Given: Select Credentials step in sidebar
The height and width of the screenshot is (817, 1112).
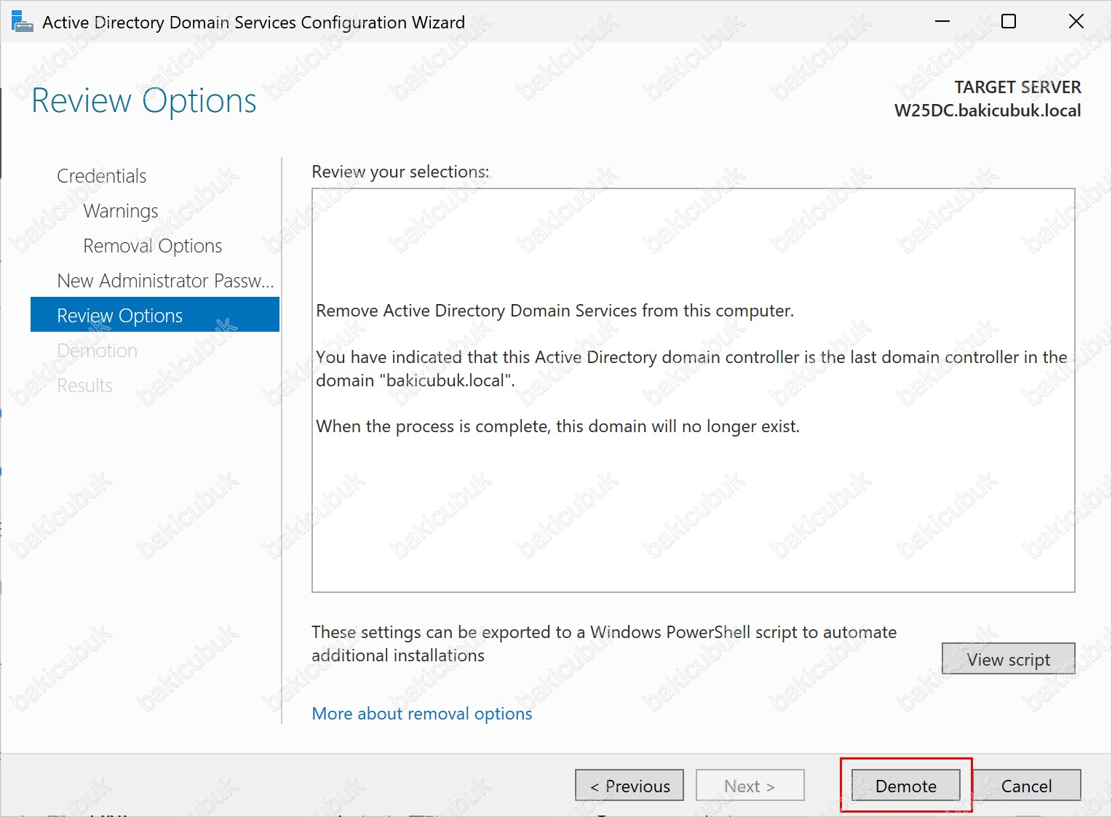Looking at the screenshot, I should pyautogui.click(x=102, y=176).
